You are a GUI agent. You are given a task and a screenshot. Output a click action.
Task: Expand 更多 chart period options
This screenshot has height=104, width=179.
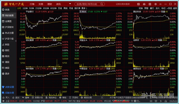[x=84, y=8]
